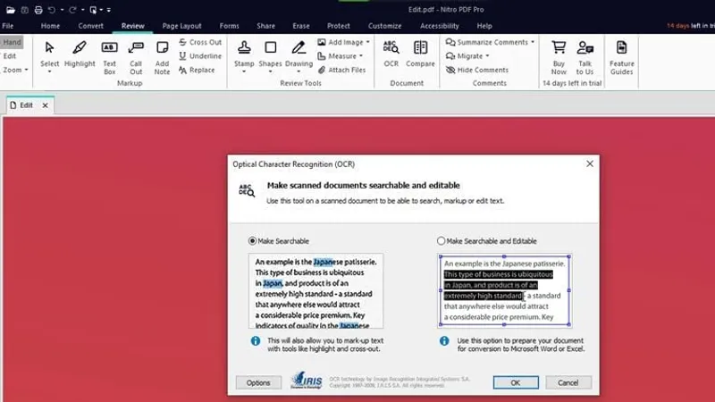Click Attach Files
Viewport: 715px width, 402px height.
(x=341, y=70)
